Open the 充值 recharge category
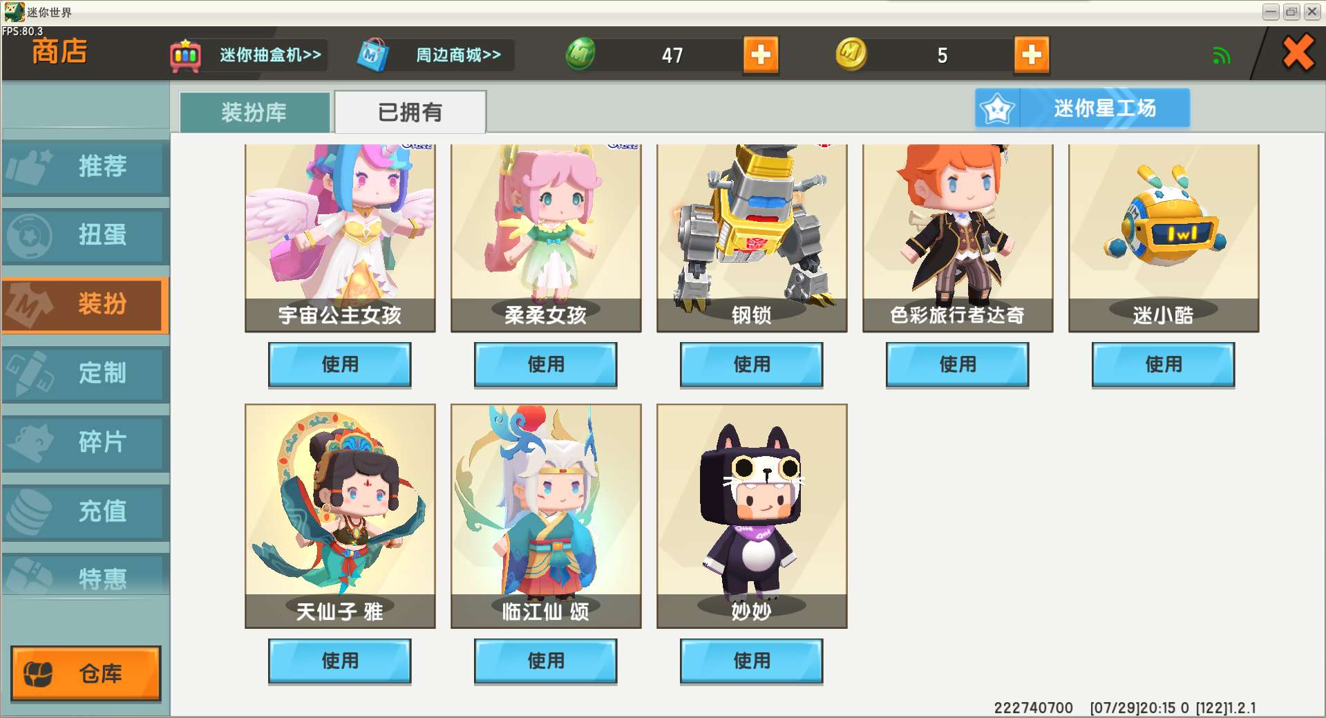 click(x=86, y=512)
